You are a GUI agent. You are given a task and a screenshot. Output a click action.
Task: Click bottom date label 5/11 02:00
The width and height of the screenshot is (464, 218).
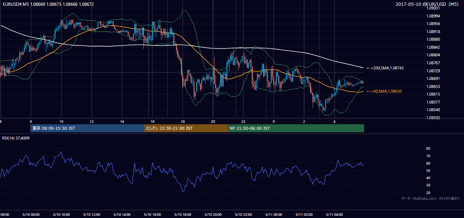tap(304, 214)
